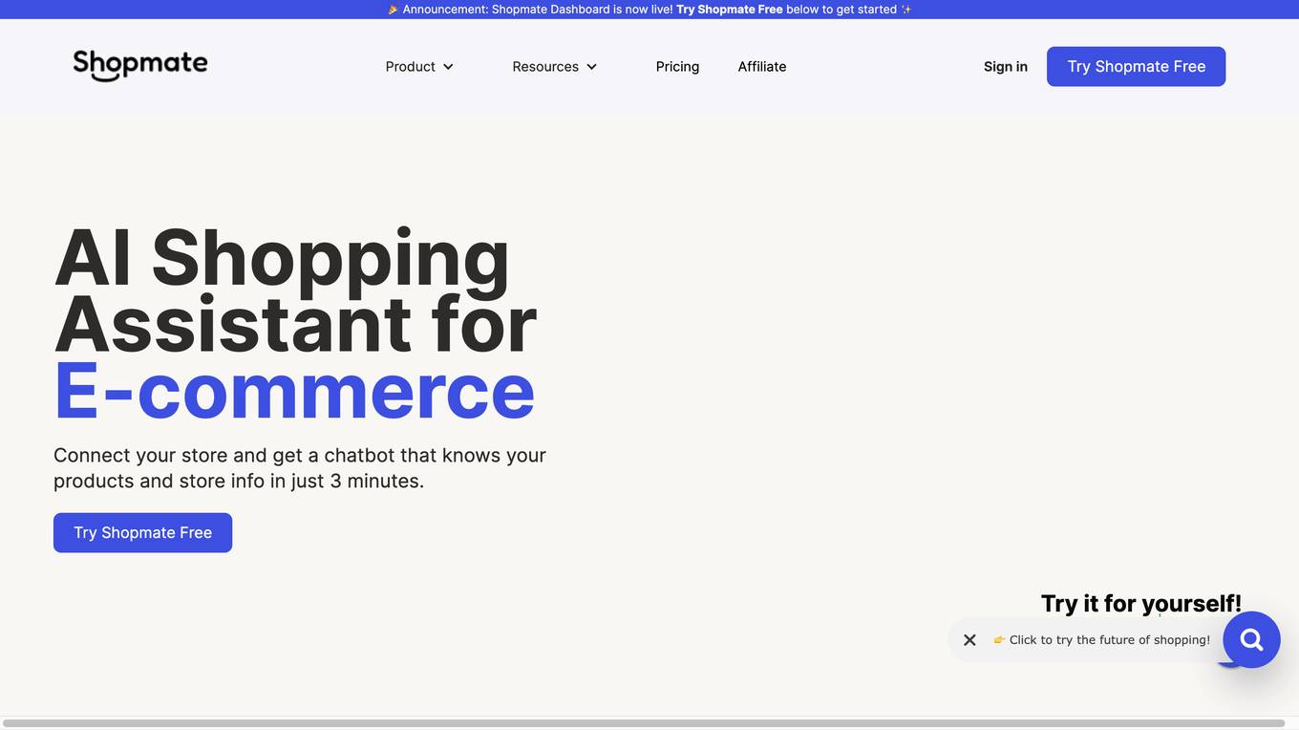Click the 'Connect your store' description text
The image size is (1299, 730).
pyautogui.click(x=300, y=468)
